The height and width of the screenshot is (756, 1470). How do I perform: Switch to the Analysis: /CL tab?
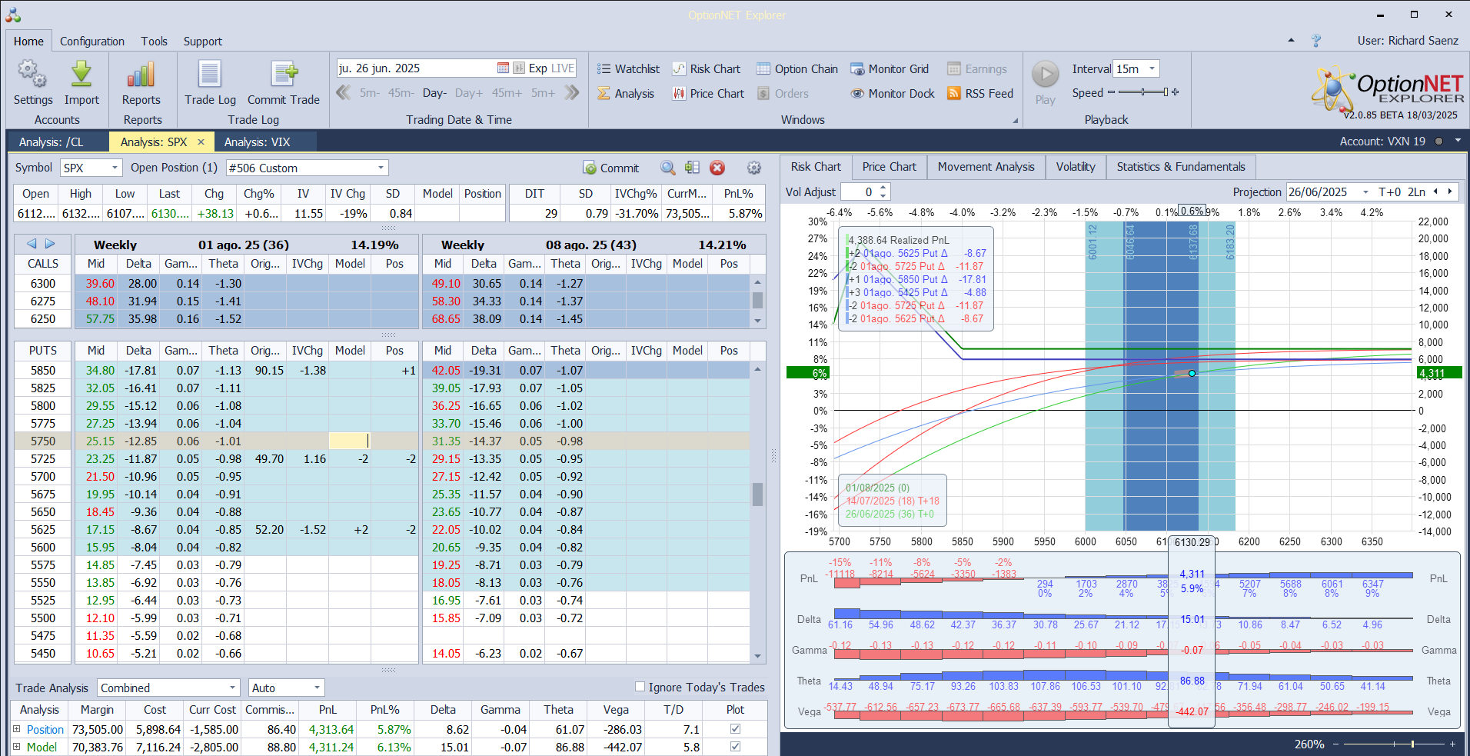[52, 142]
